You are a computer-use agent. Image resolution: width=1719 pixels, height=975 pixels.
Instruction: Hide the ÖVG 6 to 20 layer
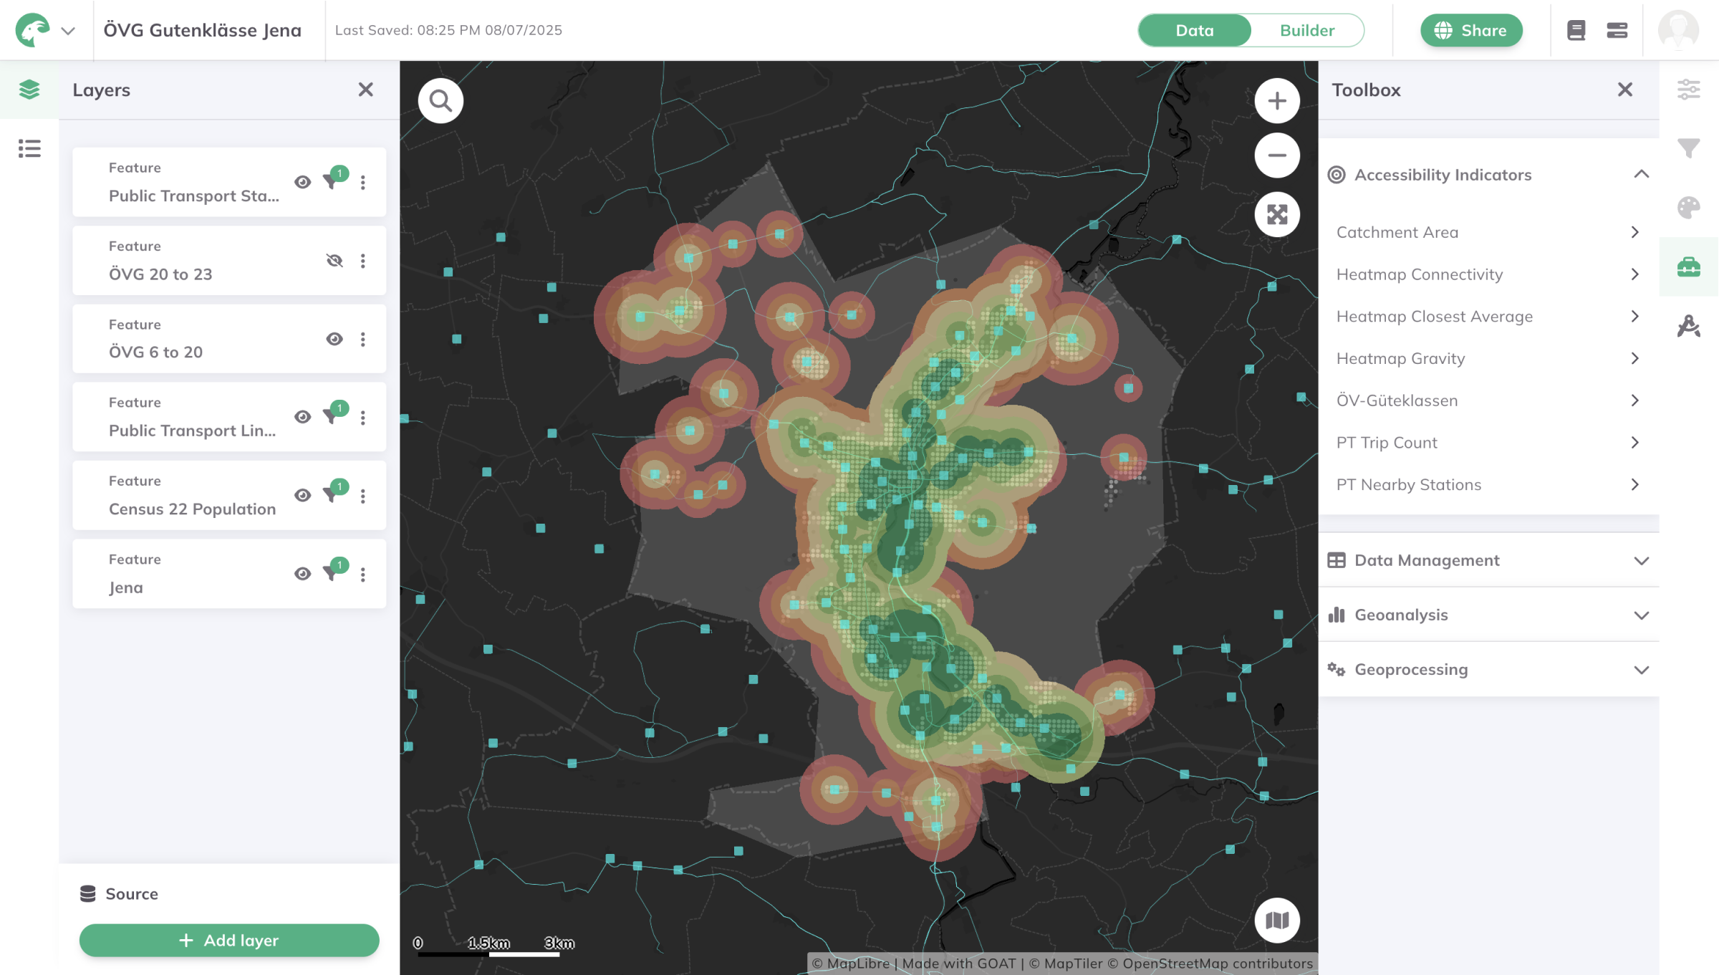[334, 339]
